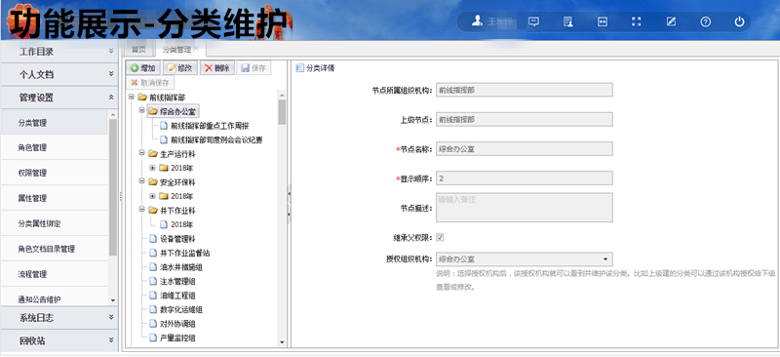Select the 油水井措施组 tree item

(x=175, y=267)
